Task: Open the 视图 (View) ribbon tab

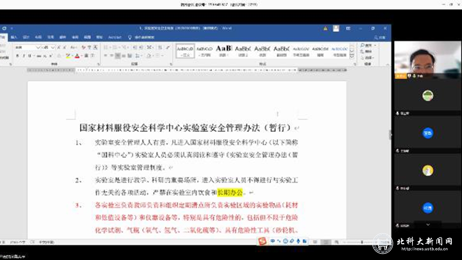Action: pos(87,38)
